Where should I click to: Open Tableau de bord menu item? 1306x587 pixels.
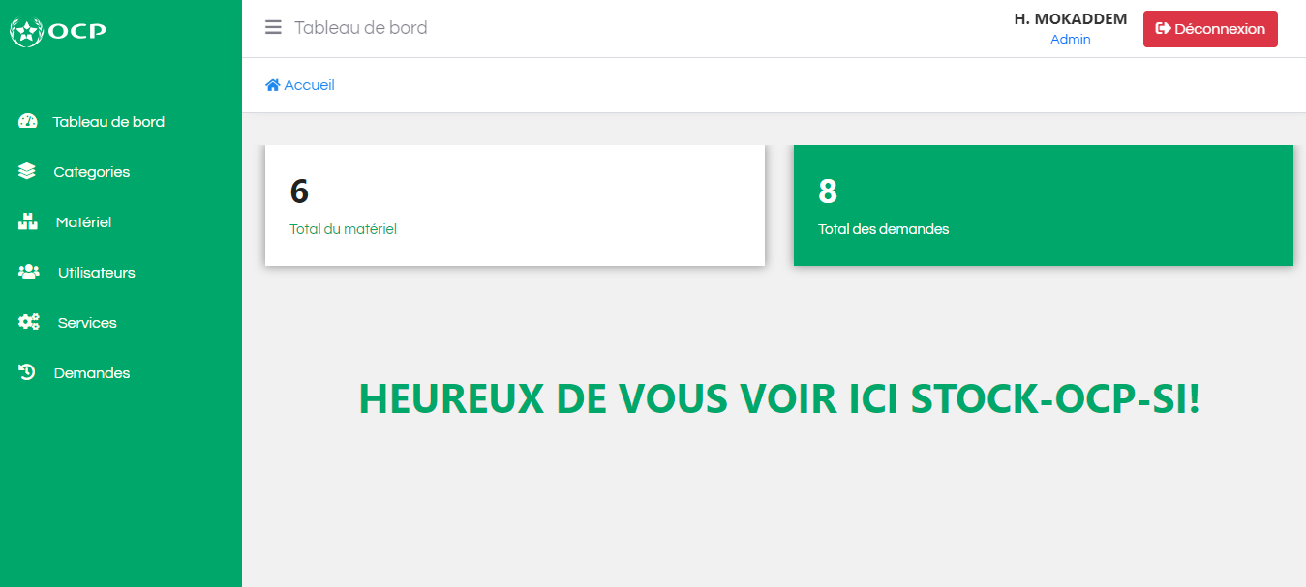121,122
